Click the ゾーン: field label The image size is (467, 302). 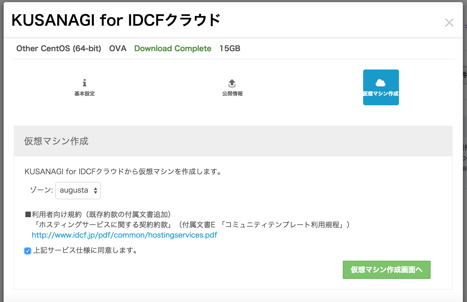click(x=41, y=190)
